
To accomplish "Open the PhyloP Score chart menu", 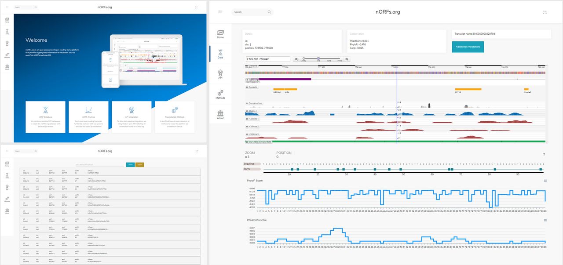I will 545,181.
